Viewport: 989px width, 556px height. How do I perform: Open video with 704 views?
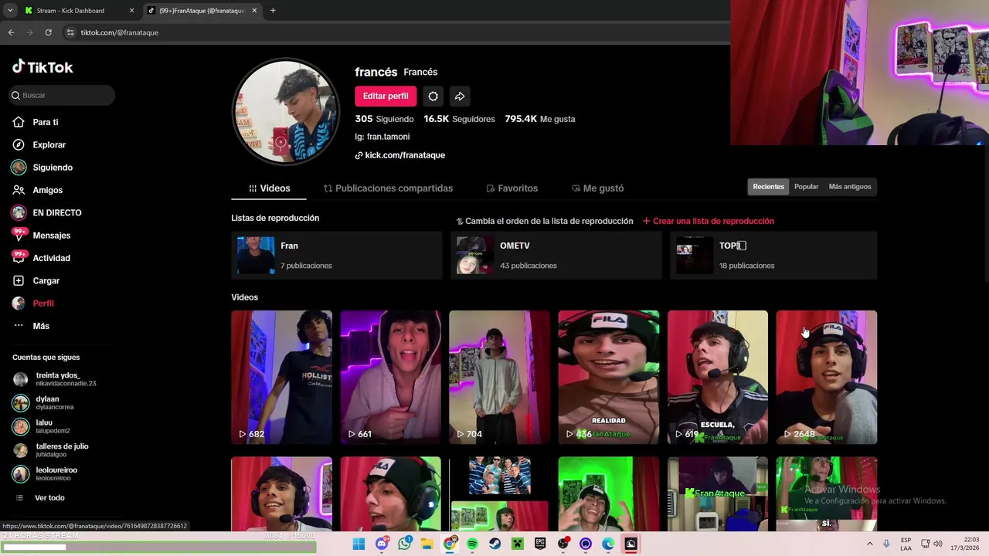pyautogui.click(x=499, y=377)
